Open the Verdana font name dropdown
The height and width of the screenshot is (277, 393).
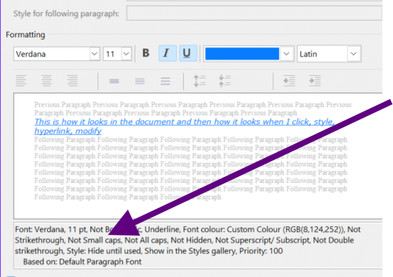tap(95, 54)
